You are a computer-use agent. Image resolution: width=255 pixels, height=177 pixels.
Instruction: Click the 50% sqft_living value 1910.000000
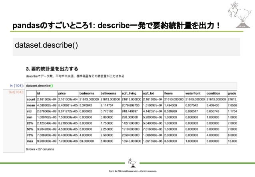tap(131, 129)
